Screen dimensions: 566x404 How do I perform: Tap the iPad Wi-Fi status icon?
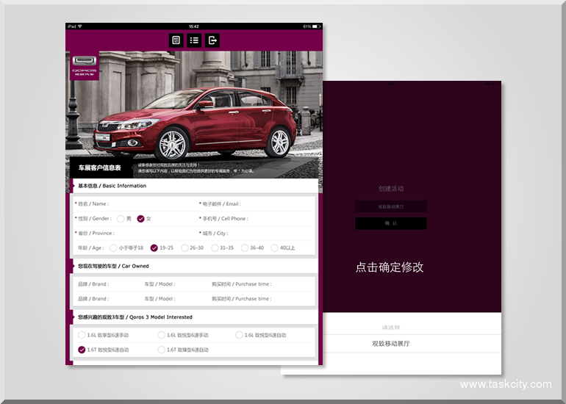point(80,26)
